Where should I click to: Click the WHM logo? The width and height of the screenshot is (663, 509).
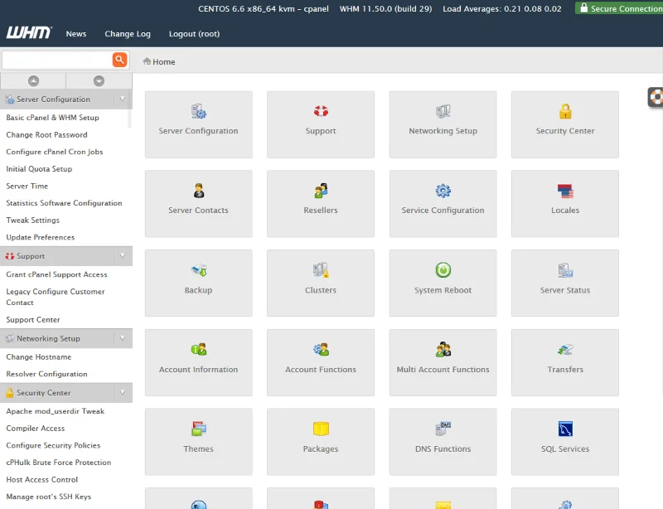pos(29,32)
